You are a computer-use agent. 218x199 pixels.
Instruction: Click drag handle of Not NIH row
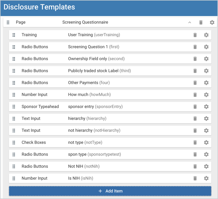14,166
